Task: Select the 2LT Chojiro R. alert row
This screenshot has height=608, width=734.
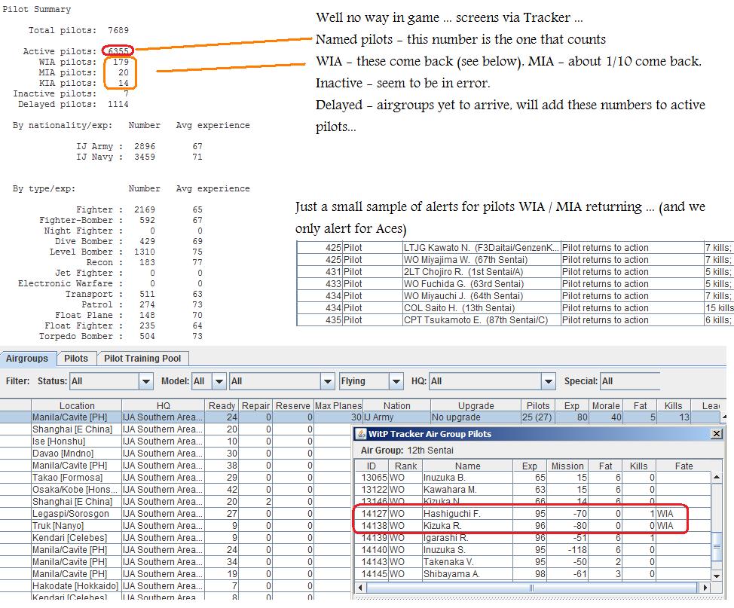Action: point(515,272)
